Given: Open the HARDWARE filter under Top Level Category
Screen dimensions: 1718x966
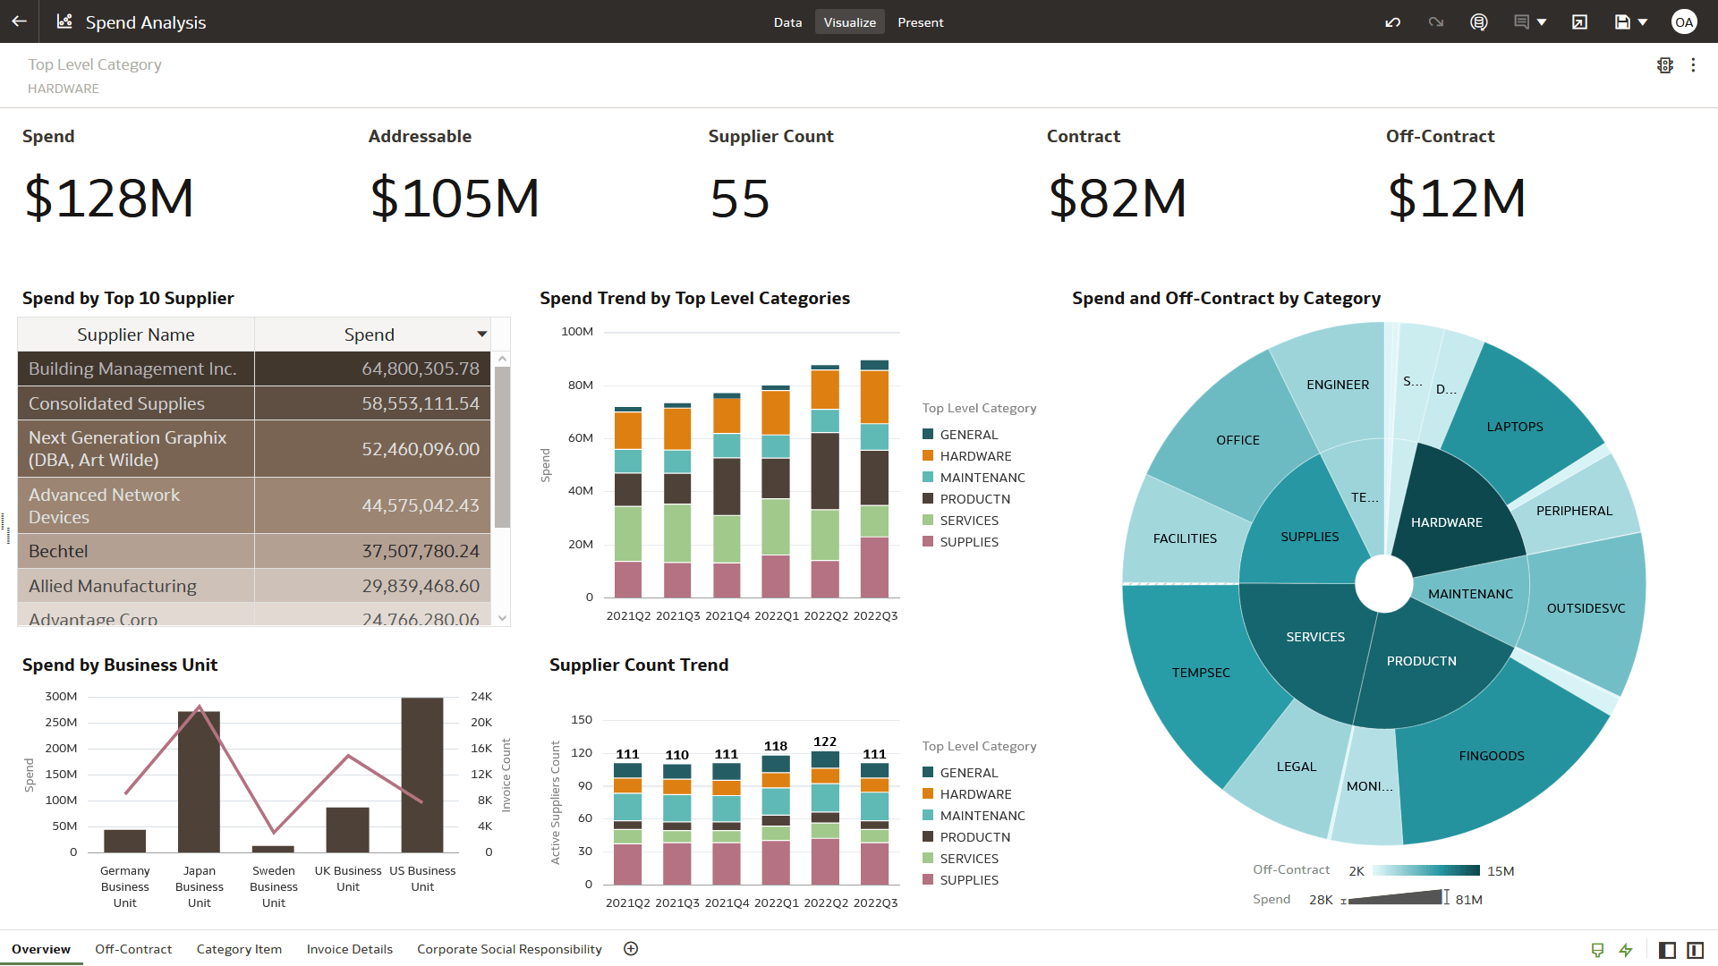Looking at the screenshot, I should point(64,88).
